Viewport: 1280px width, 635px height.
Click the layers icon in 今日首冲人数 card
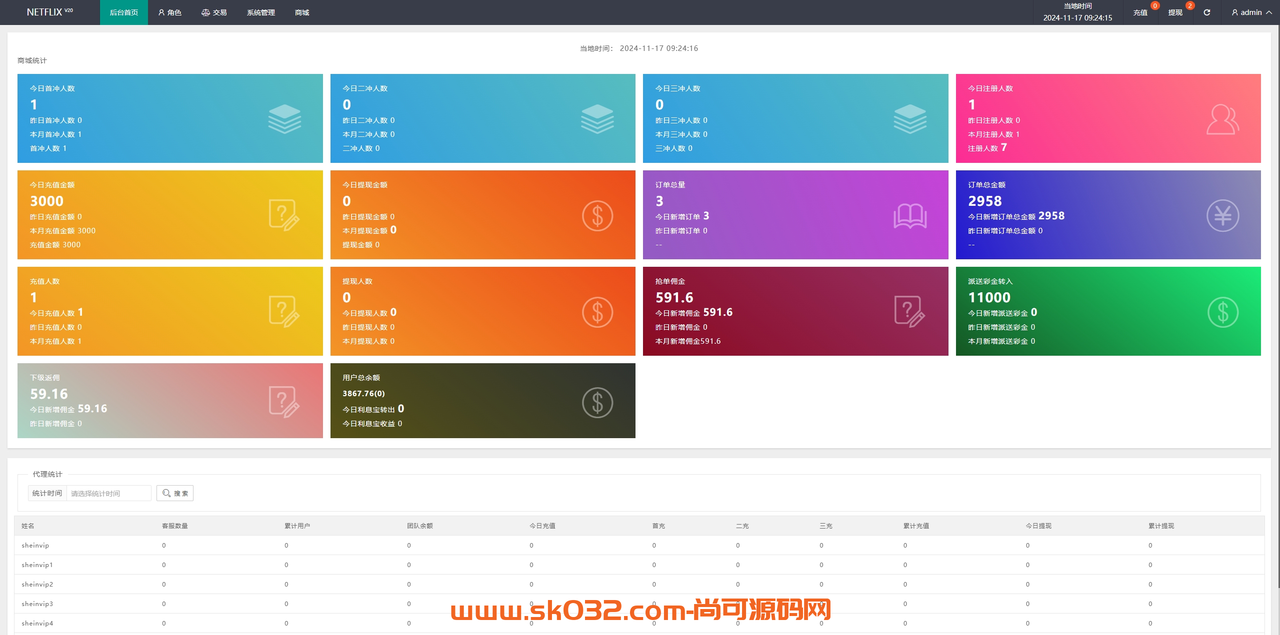(284, 119)
